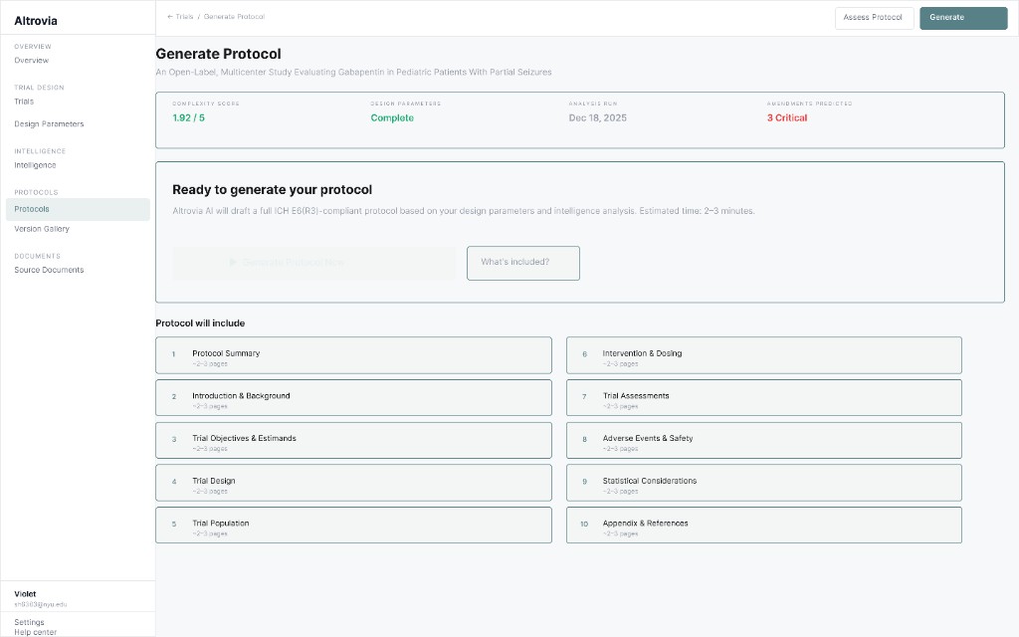Image resolution: width=1019 pixels, height=637 pixels.
Task: Open the What's included? panel
Action: point(522,263)
